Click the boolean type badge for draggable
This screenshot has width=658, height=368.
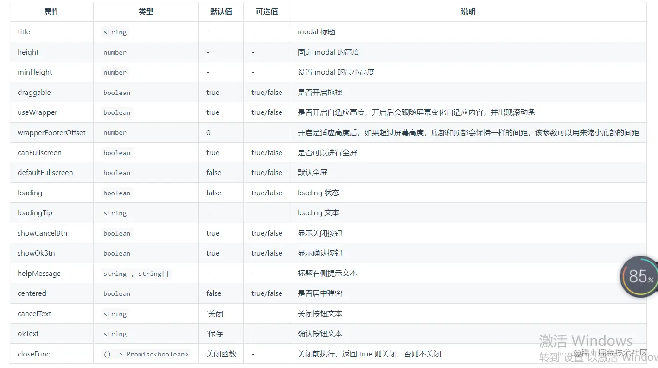click(x=116, y=92)
